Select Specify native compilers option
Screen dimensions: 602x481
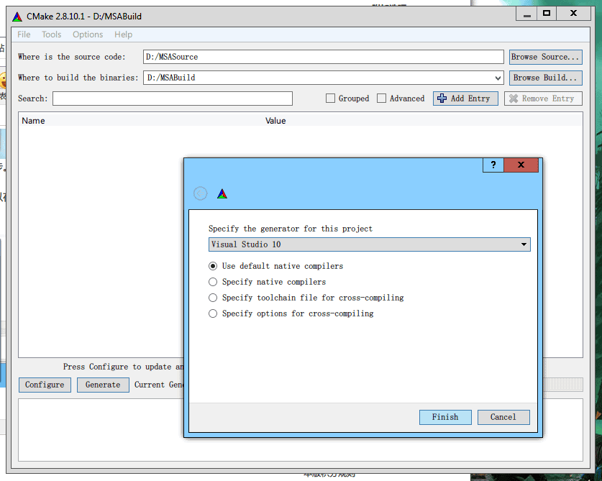coord(213,282)
